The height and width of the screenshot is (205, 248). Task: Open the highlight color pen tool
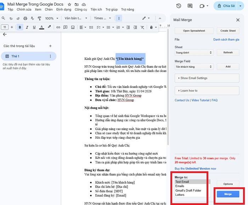[49, 27]
